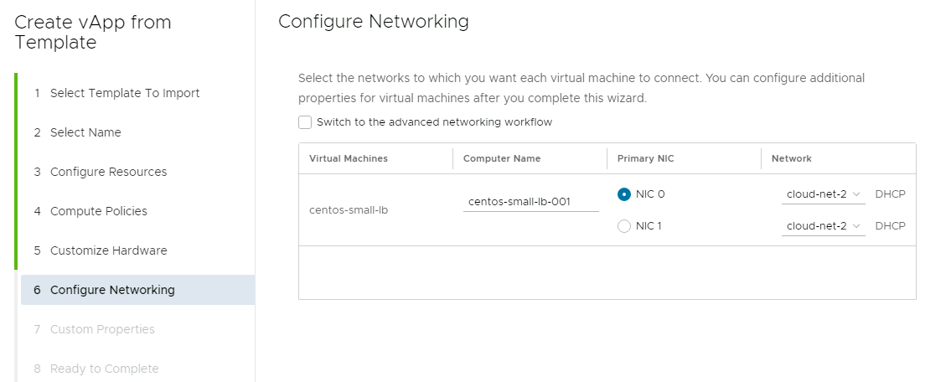The height and width of the screenshot is (382, 951).
Task: Click the centos-small-lb-001 computer name field
Action: [x=530, y=202]
